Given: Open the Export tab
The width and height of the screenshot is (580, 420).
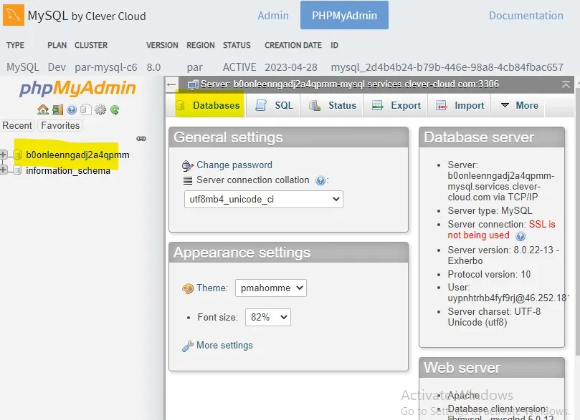Looking at the screenshot, I should click(396, 106).
